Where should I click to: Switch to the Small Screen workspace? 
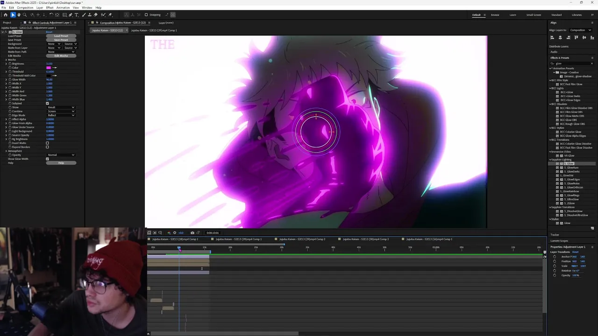pyautogui.click(x=534, y=15)
